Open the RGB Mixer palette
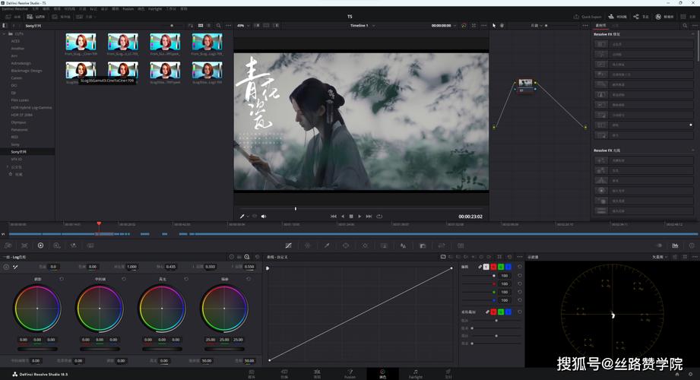This screenshot has height=380, width=700. point(73,245)
